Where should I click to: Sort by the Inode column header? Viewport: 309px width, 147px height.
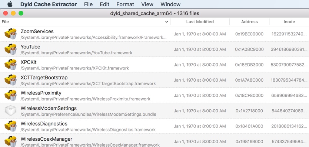[x=289, y=22]
